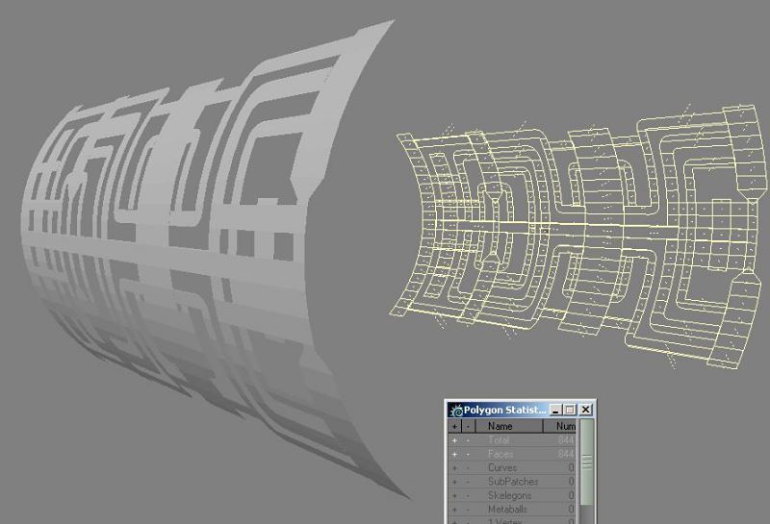
Task: Select Metaballs using the plus icon
Action: point(454,510)
